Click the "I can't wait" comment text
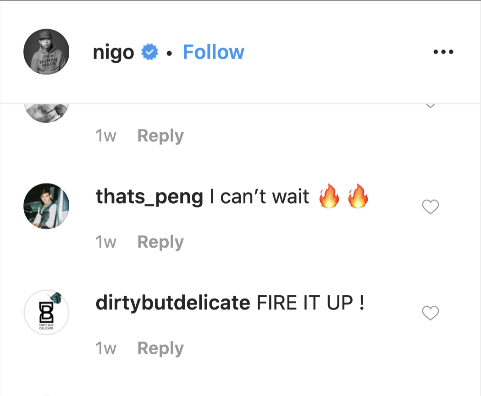The width and height of the screenshot is (481, 396). pyautogui.click(x=260, y=197)
